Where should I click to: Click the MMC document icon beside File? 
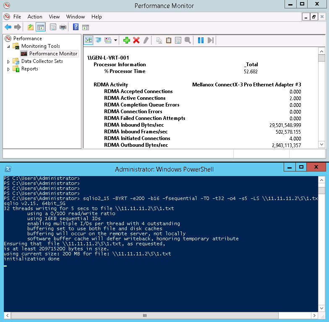click(7, 17)
